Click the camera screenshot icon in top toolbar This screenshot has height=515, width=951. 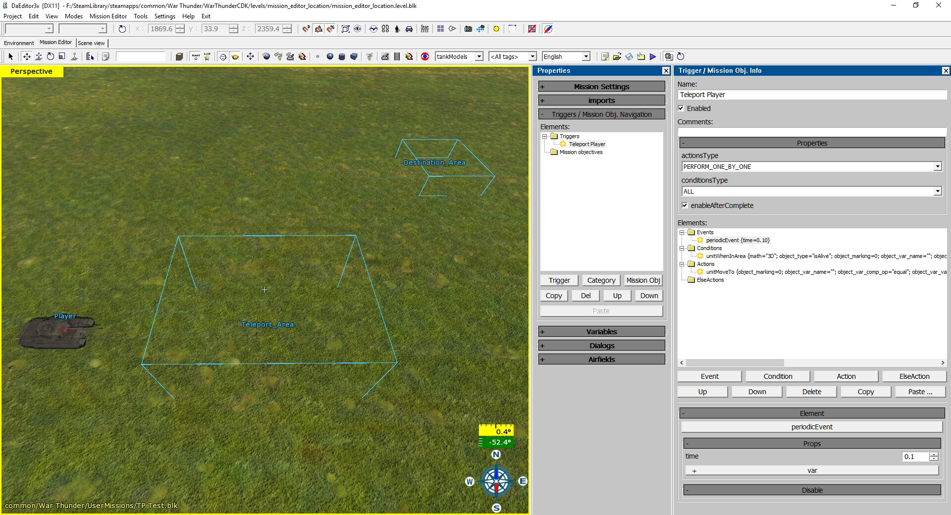(468, 29)
